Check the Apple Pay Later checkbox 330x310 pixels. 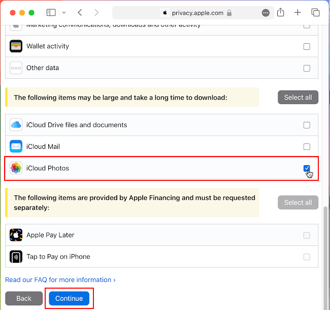pyautogui.click(x=307, y=235)
